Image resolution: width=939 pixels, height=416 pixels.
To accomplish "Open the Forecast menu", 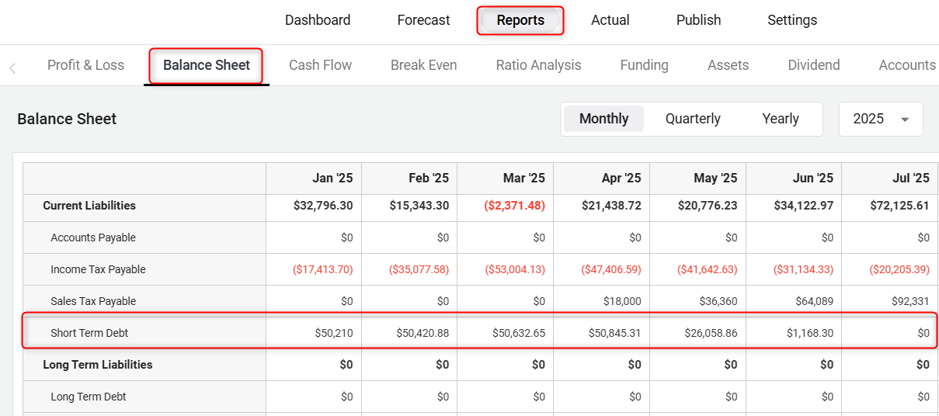I will point(423,20).
